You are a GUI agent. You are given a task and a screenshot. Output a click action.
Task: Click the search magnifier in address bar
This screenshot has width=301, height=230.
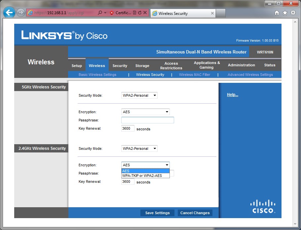[100, 13]
